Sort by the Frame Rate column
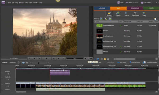This screenshot has height=95, width=159. click(x=142, y=22)
